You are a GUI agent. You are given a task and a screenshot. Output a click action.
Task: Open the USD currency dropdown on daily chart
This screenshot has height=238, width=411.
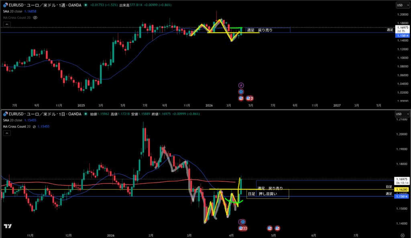[402, 114]
